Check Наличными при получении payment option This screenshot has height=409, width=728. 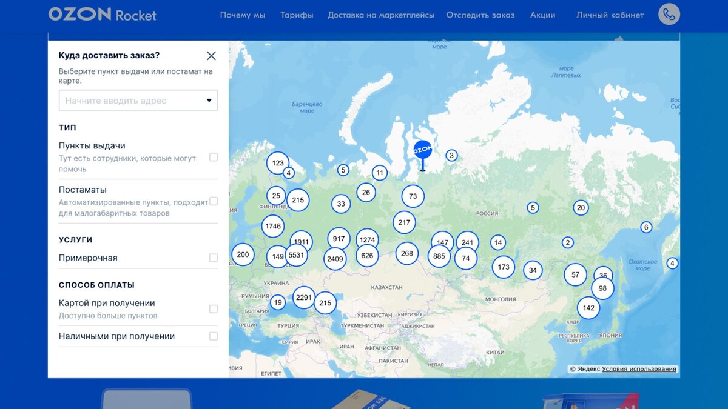click(214, 336)
